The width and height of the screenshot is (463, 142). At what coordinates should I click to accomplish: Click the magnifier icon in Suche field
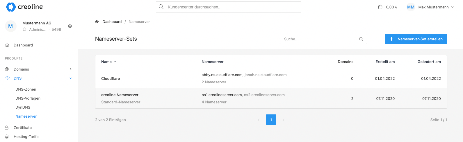(x=361, y=39)
